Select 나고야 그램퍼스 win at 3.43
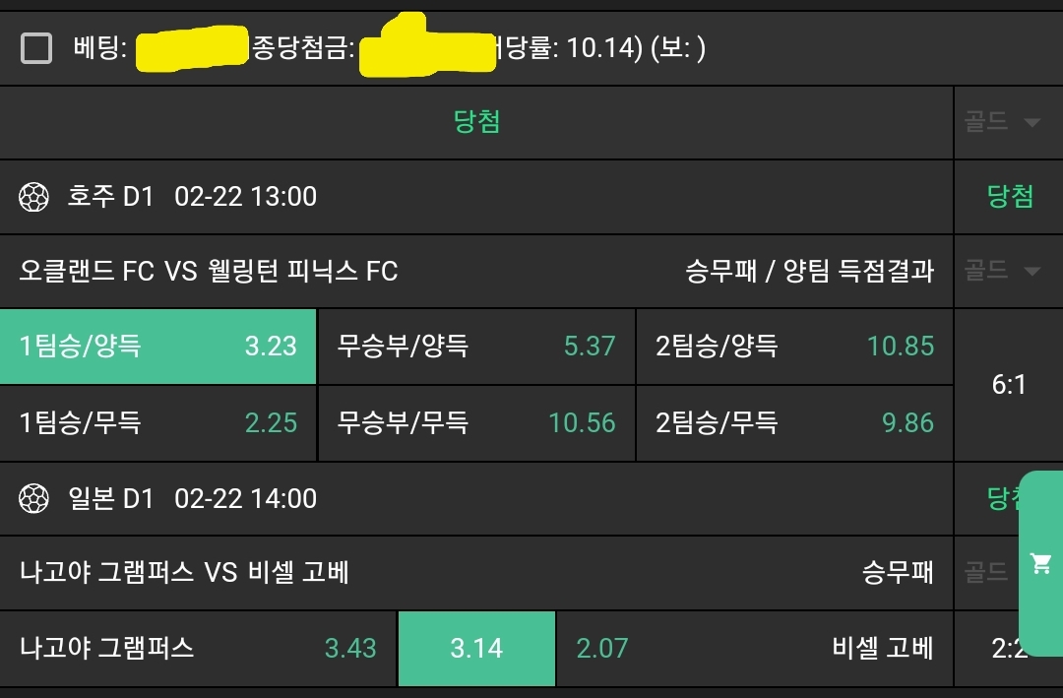The width and height of the screenshot is (1063, 698). tap(198, 648)
